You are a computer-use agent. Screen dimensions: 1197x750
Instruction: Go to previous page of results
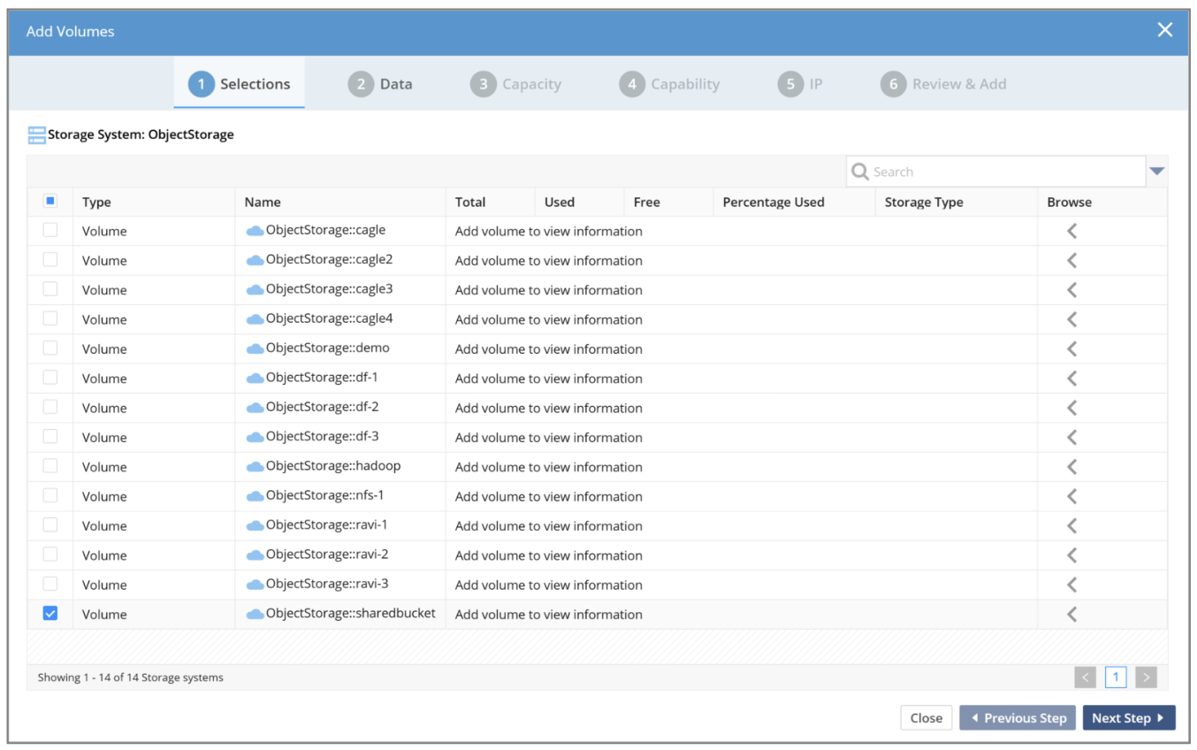click(x=1086, y=677)
